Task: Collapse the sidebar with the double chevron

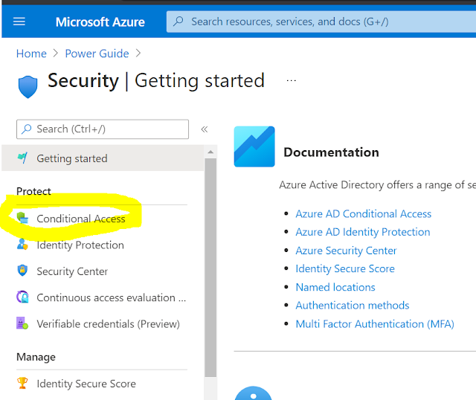Action: click(x=205, y=129)
